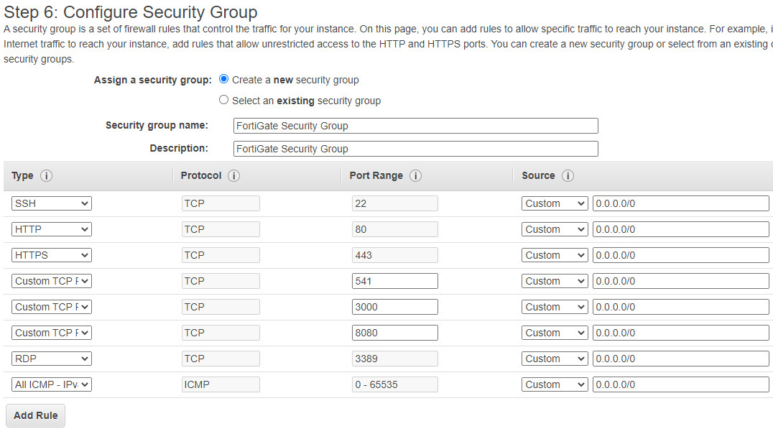The image size is (773, 429).
Task: Click the port range value 443
Action: 395,255
